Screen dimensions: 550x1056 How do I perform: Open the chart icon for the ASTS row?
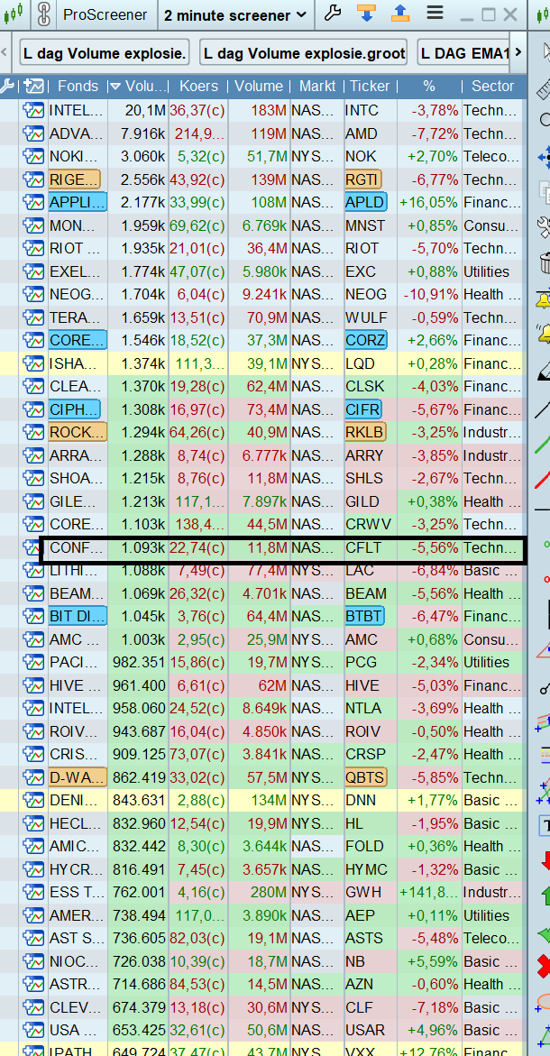(33, 938)
